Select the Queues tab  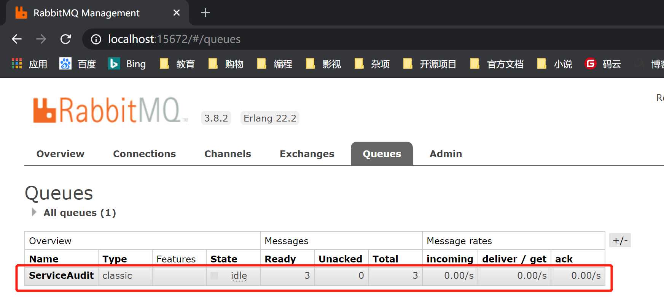(382, 154)
